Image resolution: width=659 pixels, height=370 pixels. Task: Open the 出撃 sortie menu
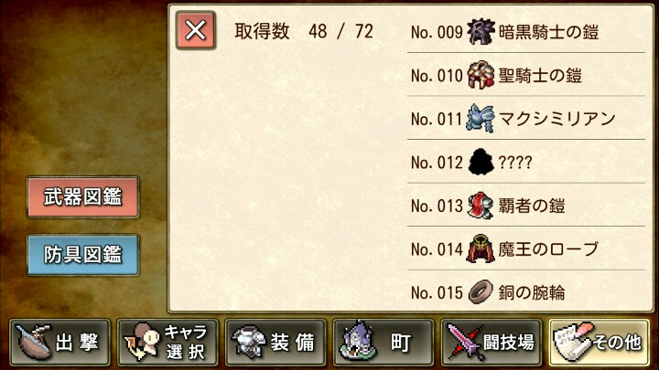(x=59, y=343)
